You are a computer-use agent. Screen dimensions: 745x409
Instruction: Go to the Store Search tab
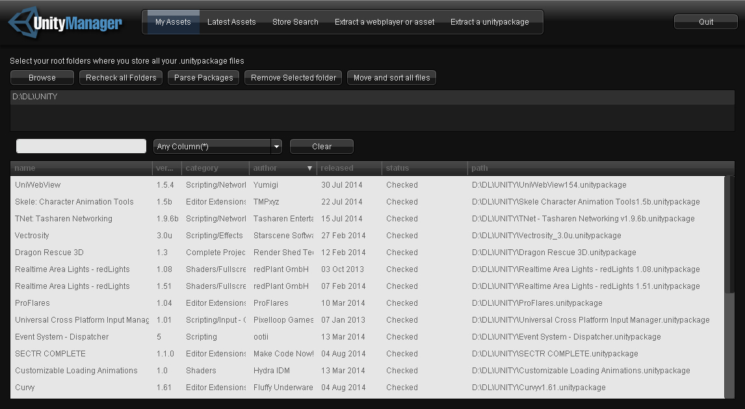[295, 22]
